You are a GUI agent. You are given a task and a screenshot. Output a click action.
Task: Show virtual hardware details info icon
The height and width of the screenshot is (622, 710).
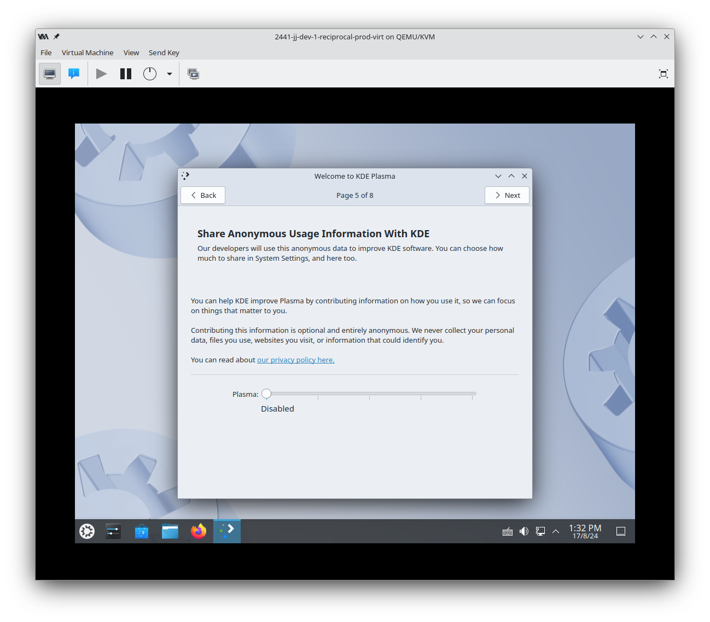[74, 74]
